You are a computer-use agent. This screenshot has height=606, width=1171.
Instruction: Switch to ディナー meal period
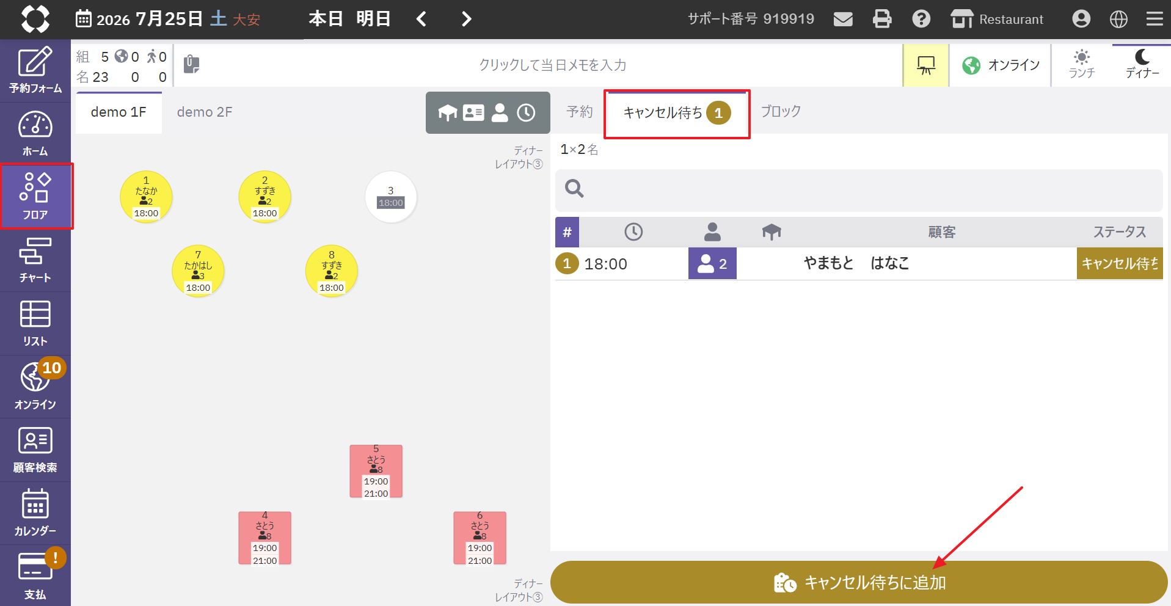[x=1142, y=65]
